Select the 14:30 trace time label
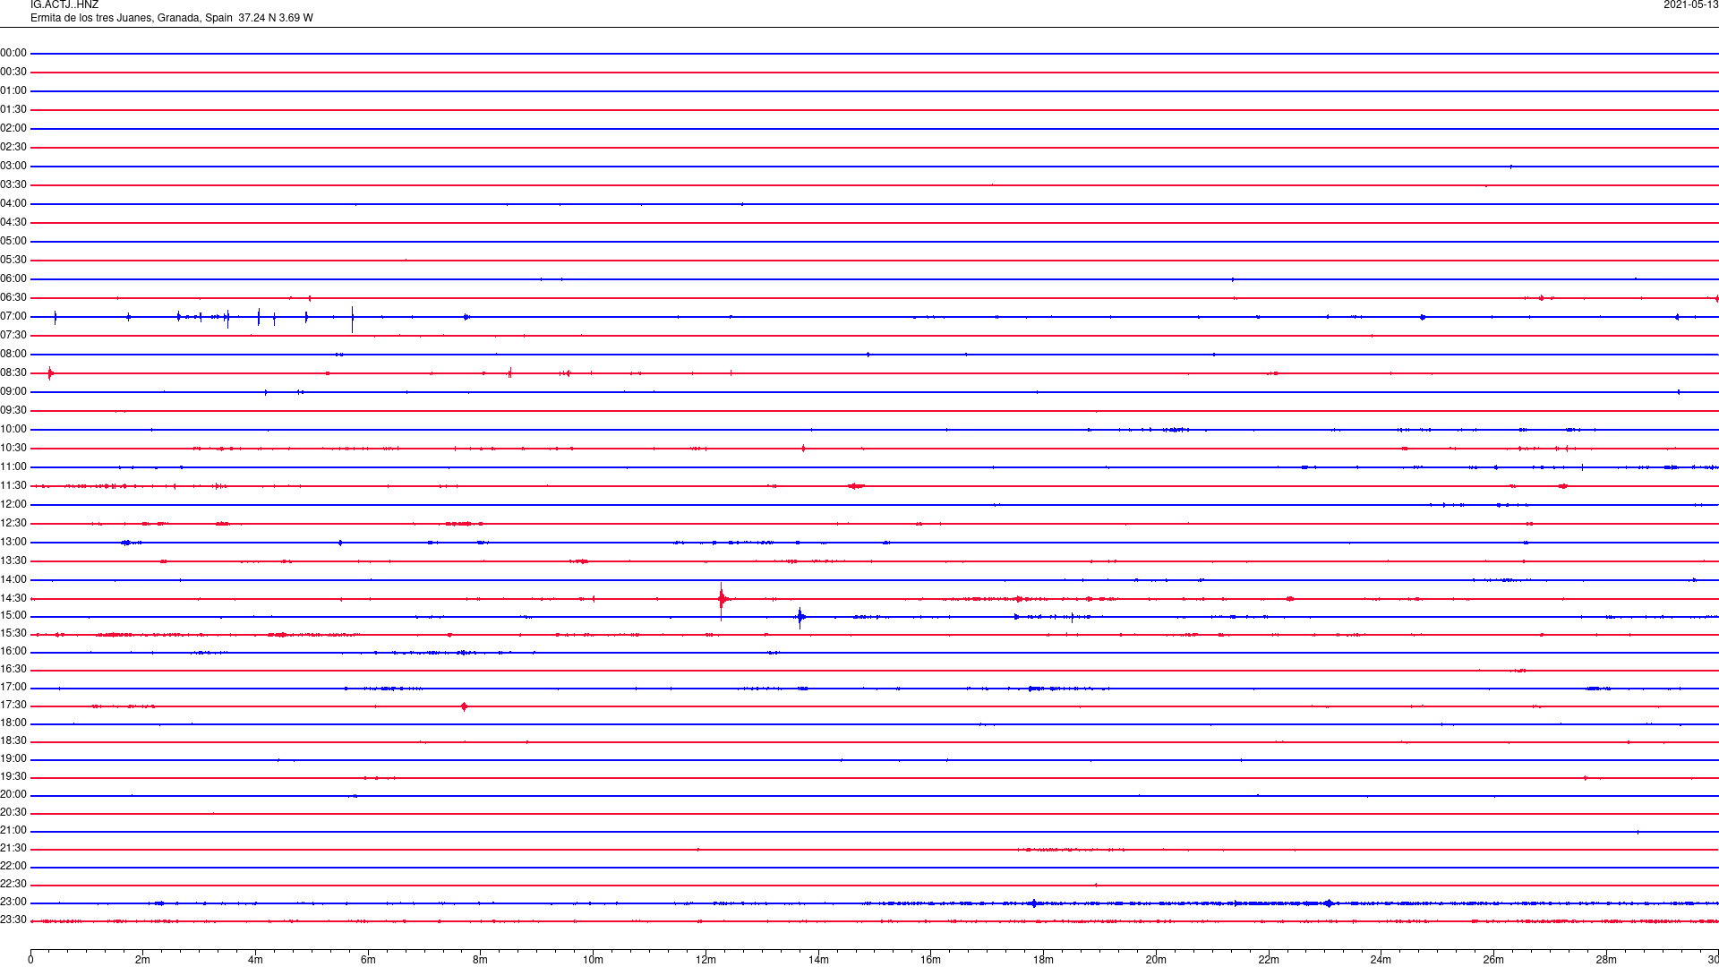 (x=13, y=599)
